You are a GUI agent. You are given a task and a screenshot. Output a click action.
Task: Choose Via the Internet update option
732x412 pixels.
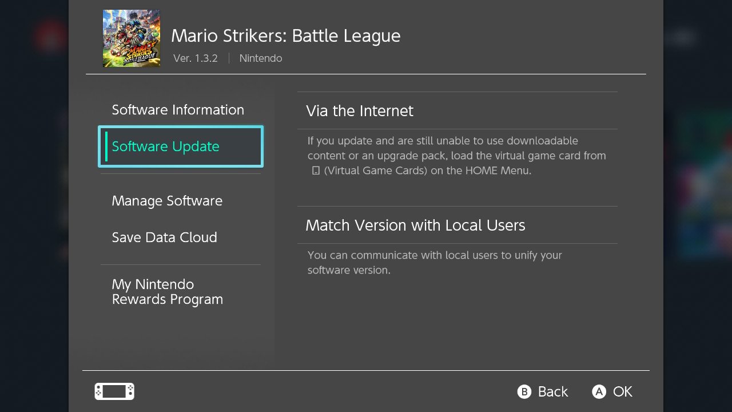[x=457, y=110]
